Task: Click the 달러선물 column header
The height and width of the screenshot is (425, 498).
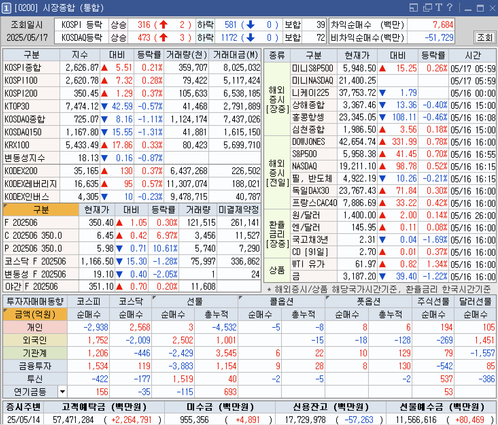Action: 476,301
